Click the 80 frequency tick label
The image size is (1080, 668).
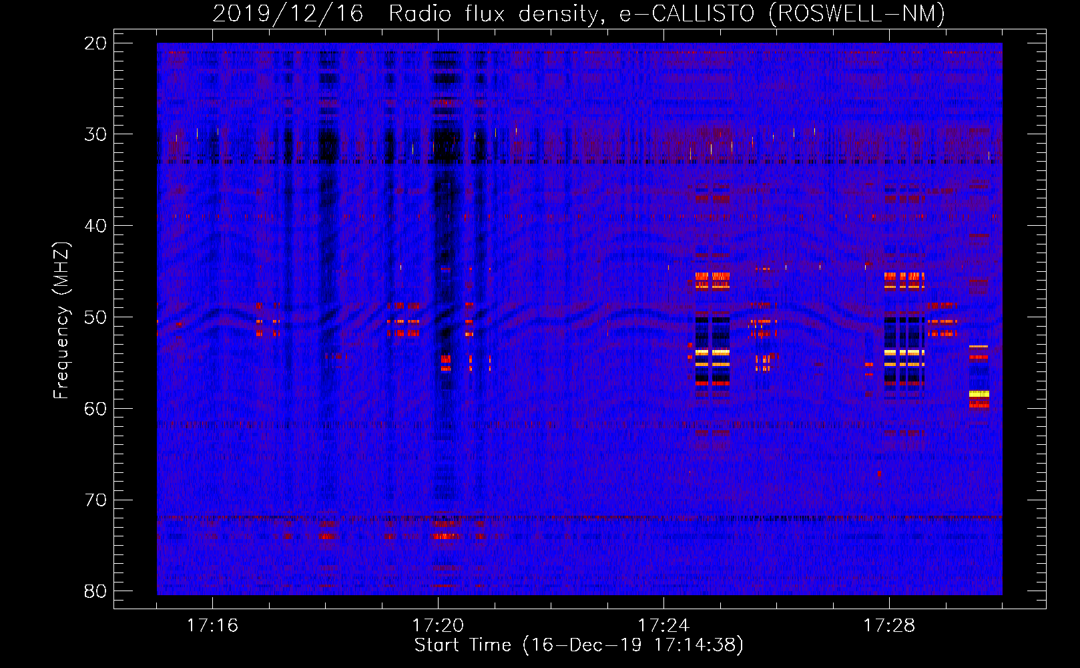(95, 592)
